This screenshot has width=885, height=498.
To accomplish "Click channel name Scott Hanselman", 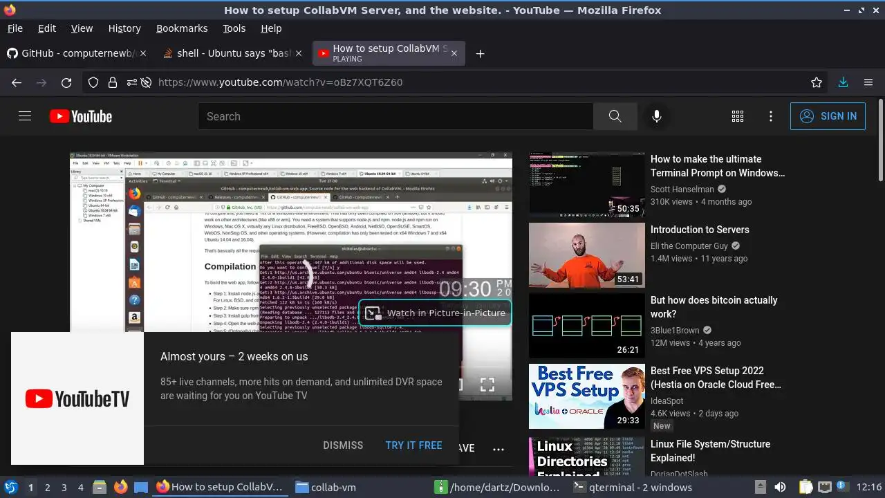I will [x=682, y=190].
